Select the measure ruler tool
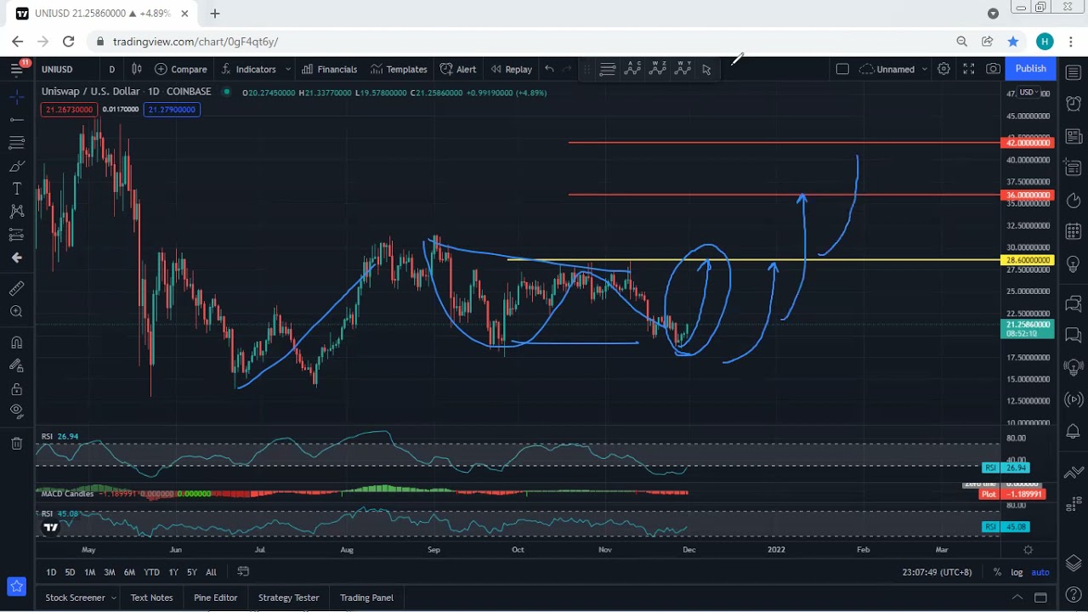 click(x=16, y=289)
